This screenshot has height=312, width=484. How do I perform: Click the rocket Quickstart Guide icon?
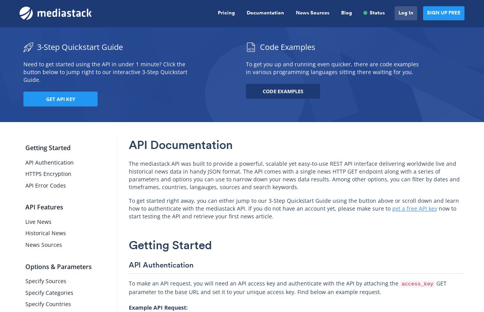[x=28, y=48]
